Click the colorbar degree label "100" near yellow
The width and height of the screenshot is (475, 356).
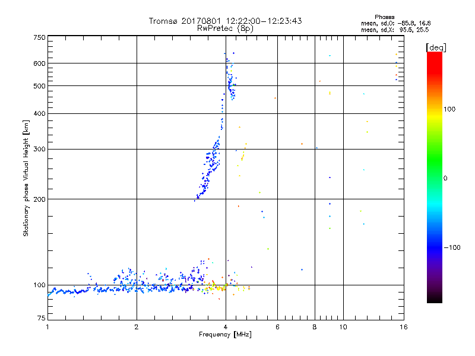(449, 109)
